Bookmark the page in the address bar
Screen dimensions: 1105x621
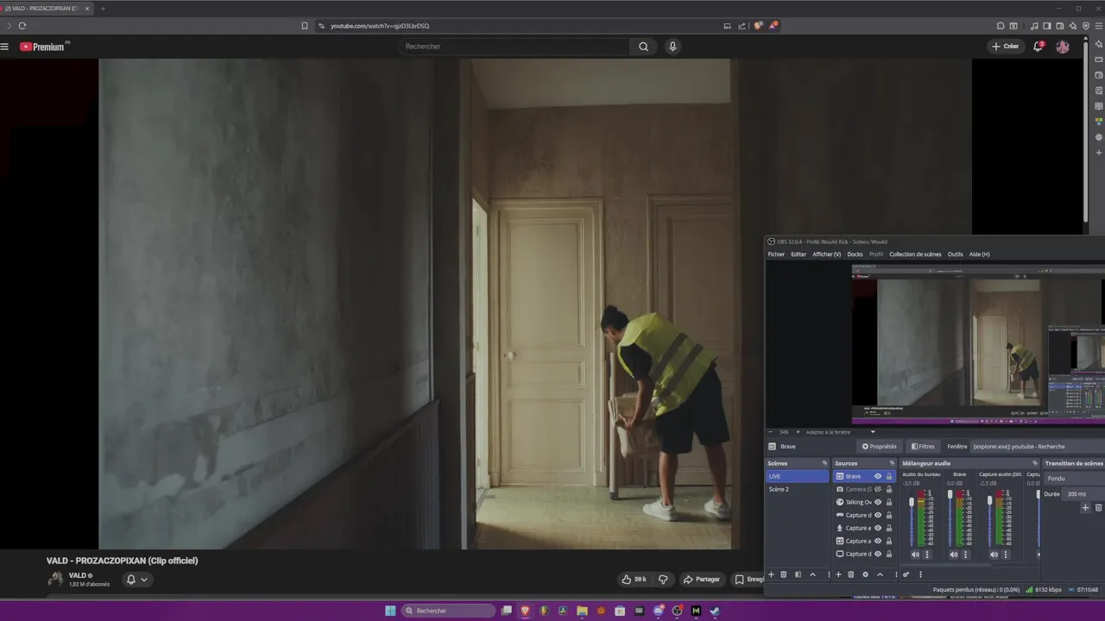tap(305, 26)
